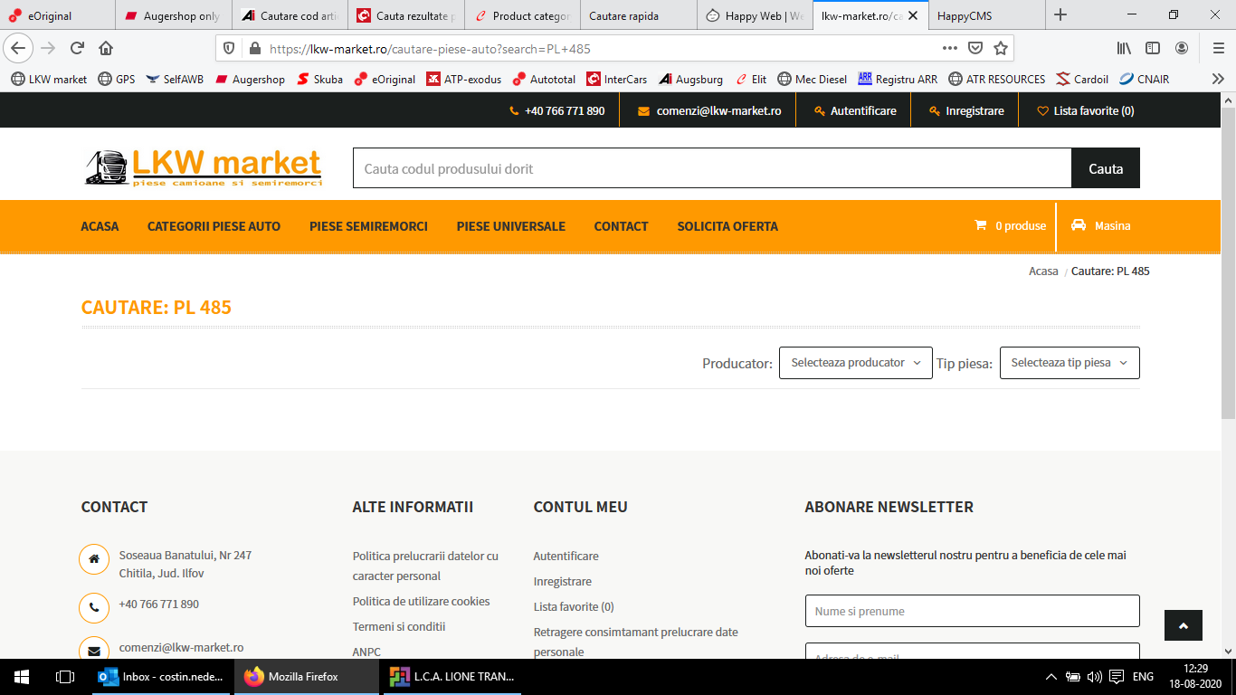Open the Windows Start menu
Viewport: 1236px width, 695px height.
[x=21, y=677]
